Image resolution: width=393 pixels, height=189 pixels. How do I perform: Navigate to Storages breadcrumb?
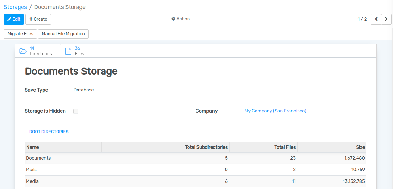click(15, 7)
